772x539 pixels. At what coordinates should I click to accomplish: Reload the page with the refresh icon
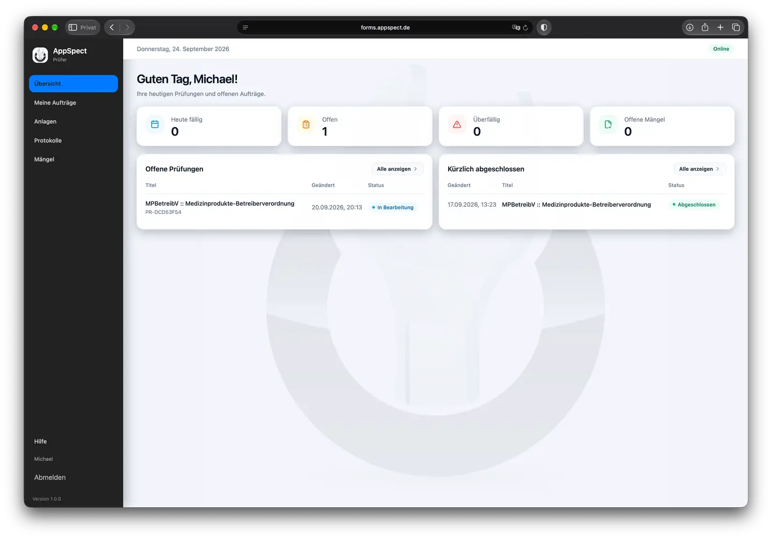pyautogui.click(x=525, y=27)
